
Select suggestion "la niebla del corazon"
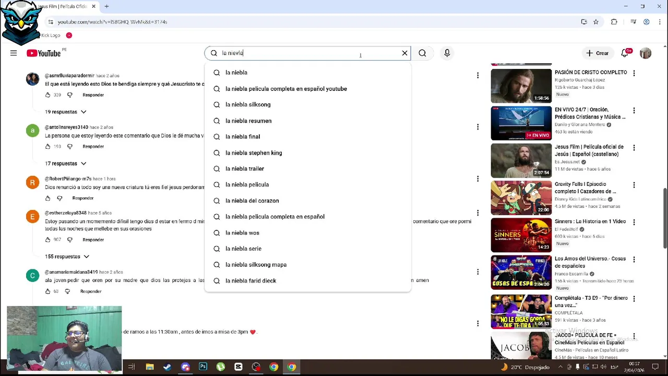pyautogui.click(x=308, y=201)
